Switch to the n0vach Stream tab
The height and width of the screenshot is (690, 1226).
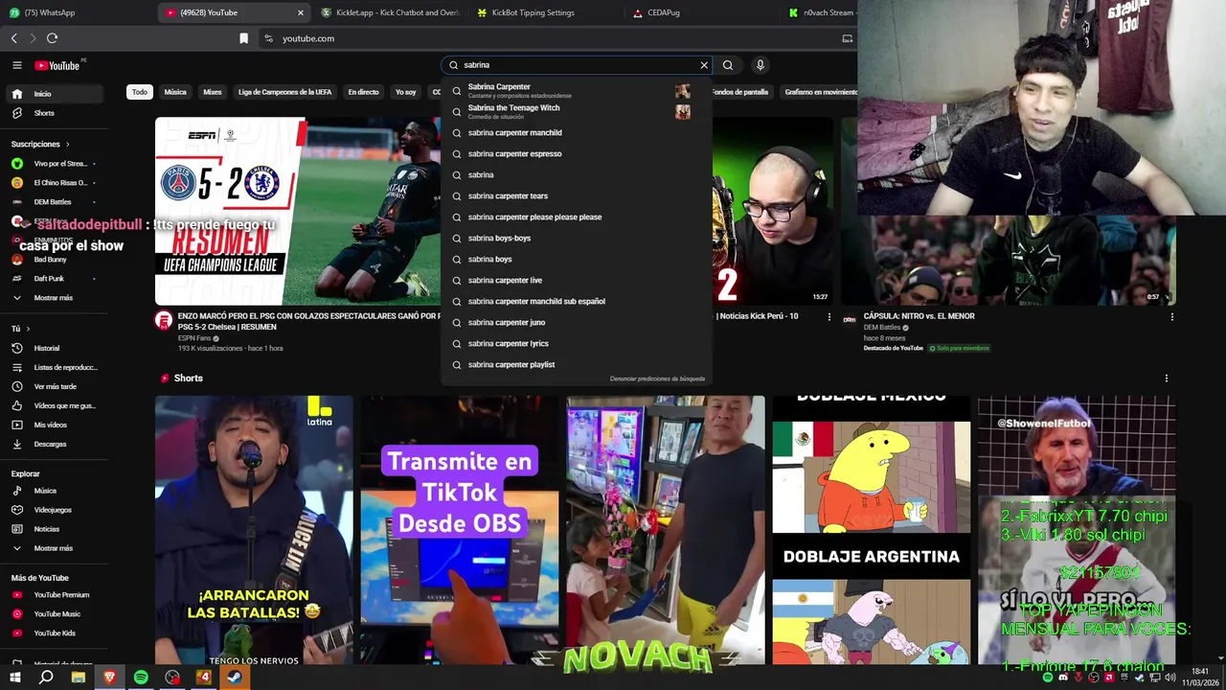click(x=821, y=12)
